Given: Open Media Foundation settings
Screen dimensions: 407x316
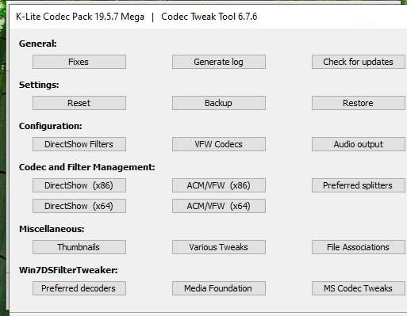Looking at the screenshot, I should click(x=219, y=288).
